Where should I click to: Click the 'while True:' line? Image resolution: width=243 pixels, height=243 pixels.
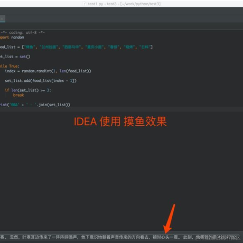point(10,66)
